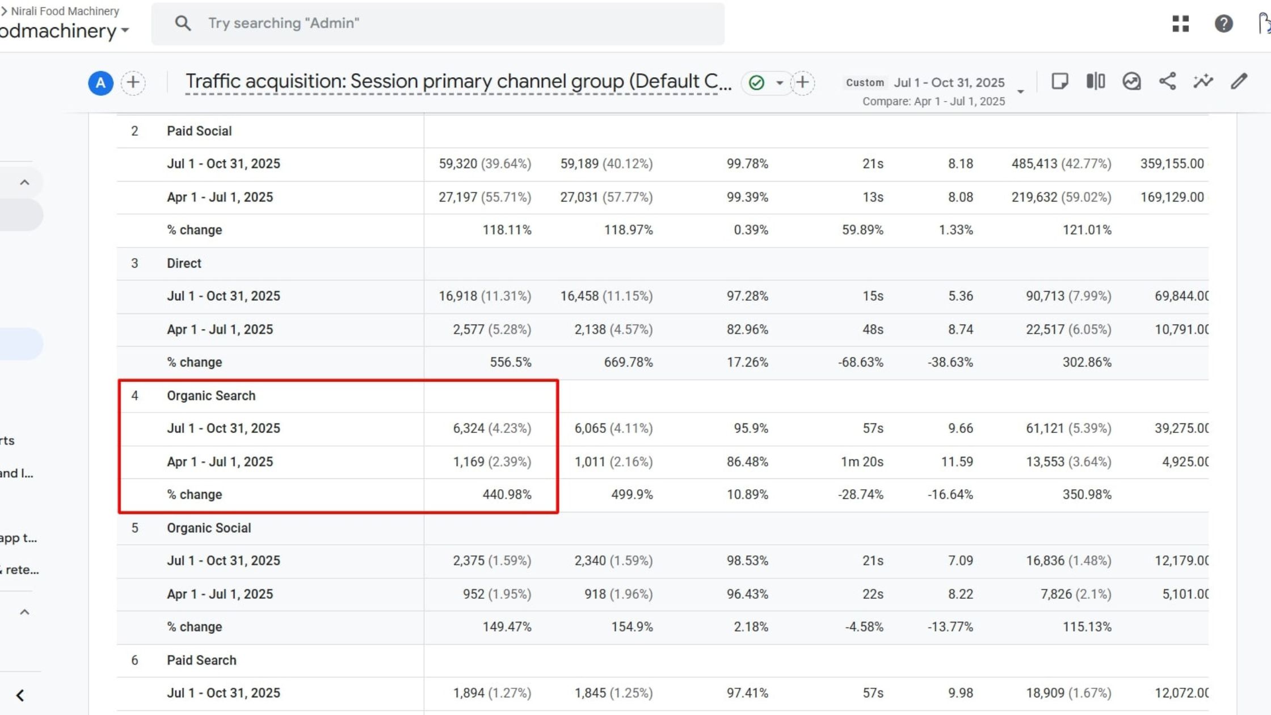Open the report snapshot note icon
Screen dimensions: 1271x715
tap(1059, 82)
